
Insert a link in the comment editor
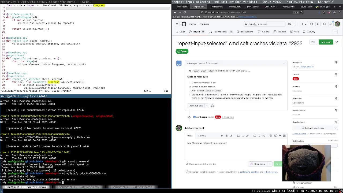pos(247,136)
